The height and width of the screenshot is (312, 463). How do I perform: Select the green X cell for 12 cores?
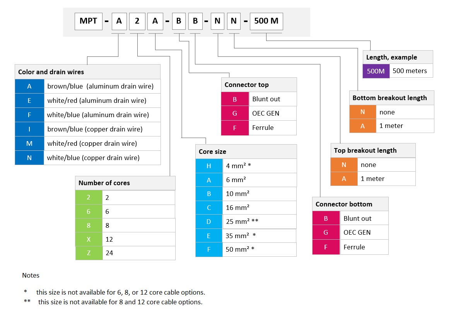click(89, 239)
